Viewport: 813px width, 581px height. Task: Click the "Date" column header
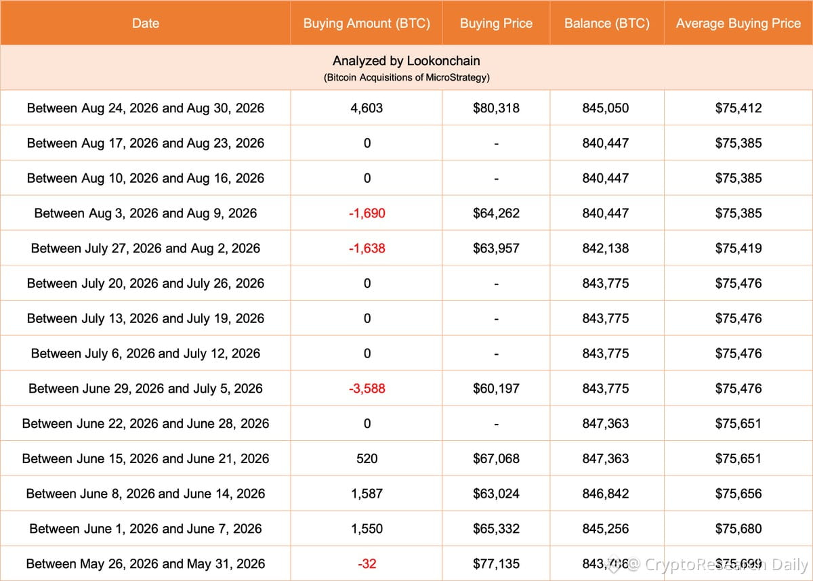[146, 23]
